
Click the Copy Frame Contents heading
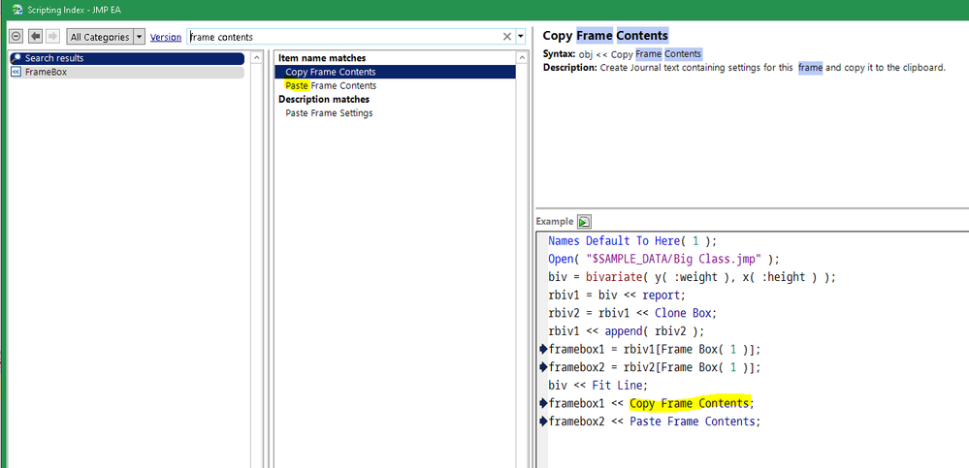coord(605,36)
